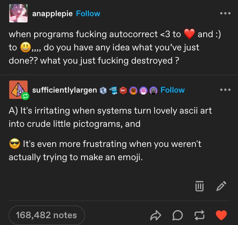Open sufficientlylargen's avatar
Image resolution: width=238 pixels, height=225 pixels.
(x=18, y=90)
